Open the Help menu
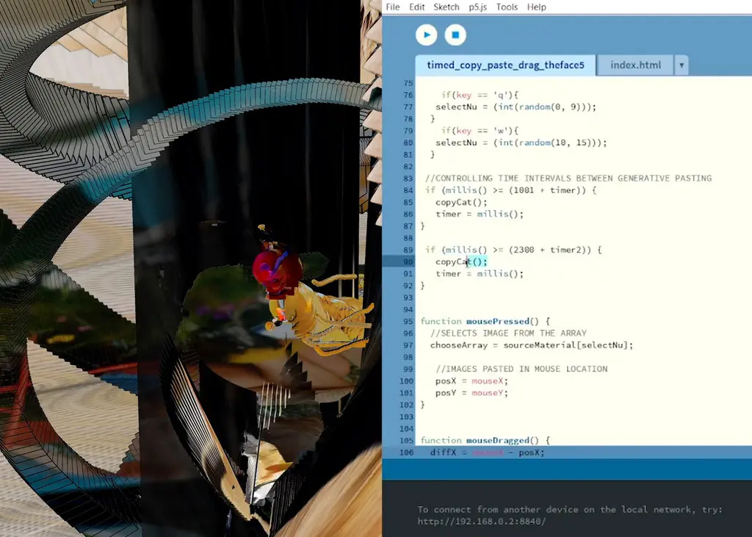 pyautogui.click(x=537, y=7)
